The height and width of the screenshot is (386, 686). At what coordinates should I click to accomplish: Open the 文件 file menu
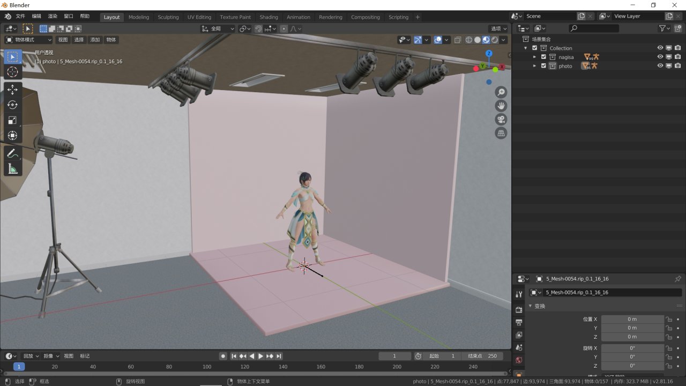20,17
